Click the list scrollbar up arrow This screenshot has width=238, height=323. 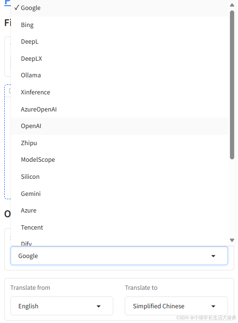pyautogui.click(x=232, y=5)
